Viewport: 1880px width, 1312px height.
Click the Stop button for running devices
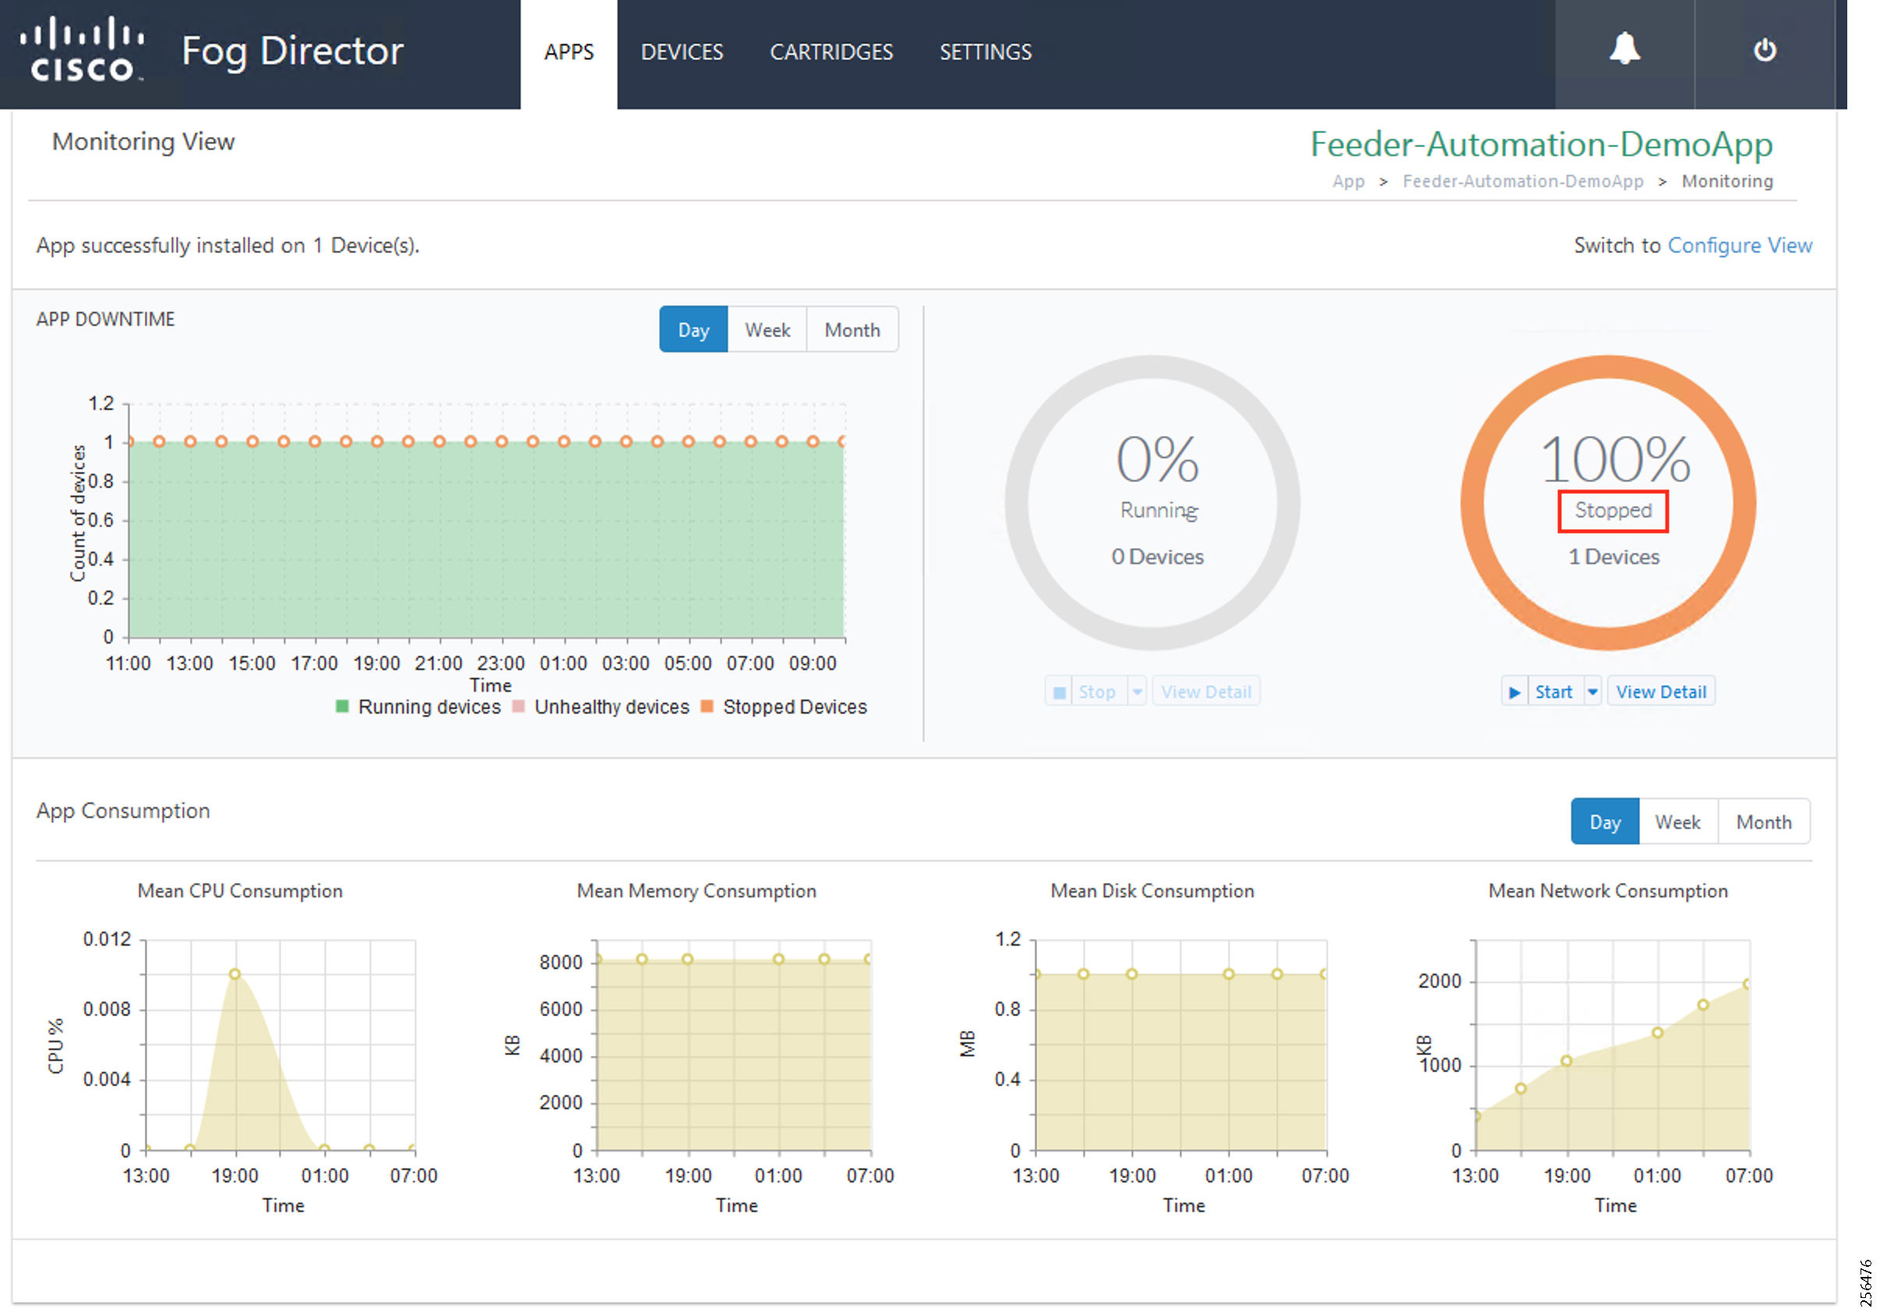click(1096, 692)
